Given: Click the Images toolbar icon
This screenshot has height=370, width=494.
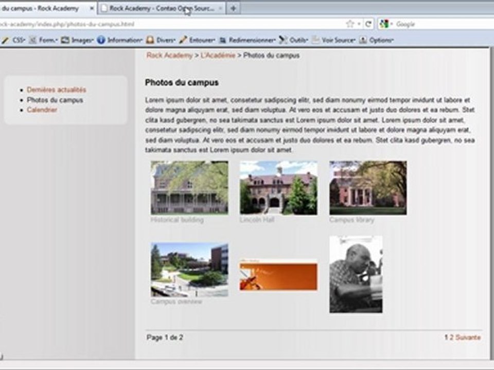Looking at the screenshot, I should point(65,40).
